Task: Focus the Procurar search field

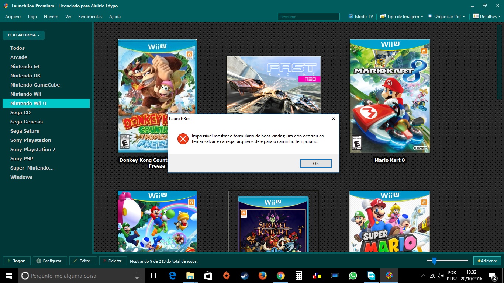Action: 308,17
